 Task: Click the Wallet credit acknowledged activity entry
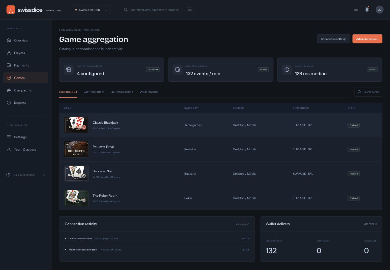pos(157,250)
